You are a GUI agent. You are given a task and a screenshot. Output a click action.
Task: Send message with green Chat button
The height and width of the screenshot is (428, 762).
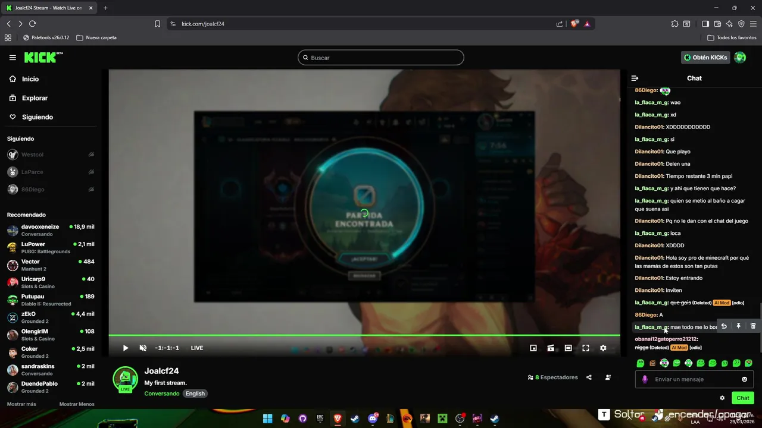click(x=743, y=398)
